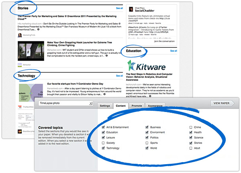This screenshot has width=241, height=173.
Task: Click See all in Education section
Action: (x=174, y=51)
